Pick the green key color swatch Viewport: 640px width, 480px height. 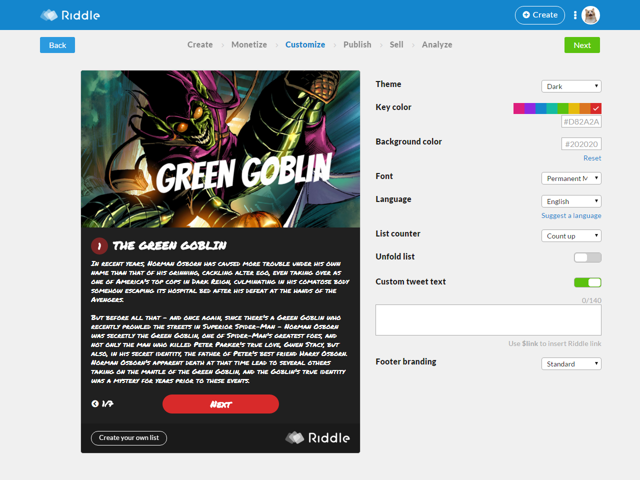coord(563,108)
